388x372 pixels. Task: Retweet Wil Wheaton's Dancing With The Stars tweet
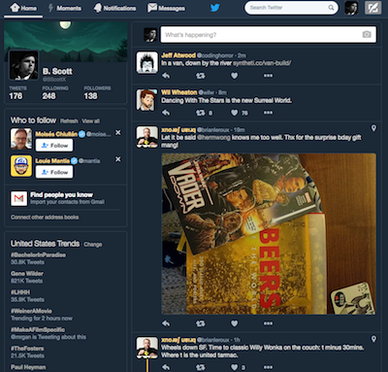(x=201, y=113)
